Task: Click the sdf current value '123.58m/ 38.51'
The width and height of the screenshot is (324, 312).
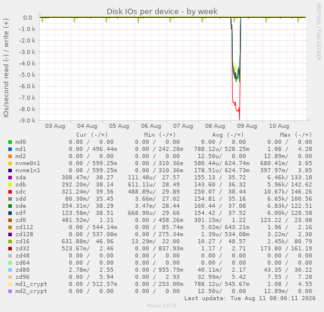Action: tap(88, 213)
